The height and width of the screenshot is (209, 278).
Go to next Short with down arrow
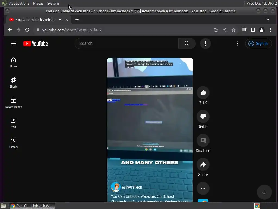pyautogui.click(x=264, y=192)
